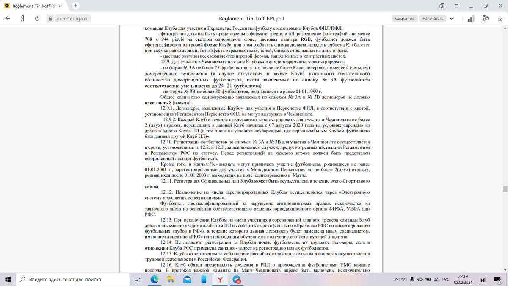Close the Reglament_Tin_koff_RPL tab
This screenshot has height=286, width=508.
[60, 6]
